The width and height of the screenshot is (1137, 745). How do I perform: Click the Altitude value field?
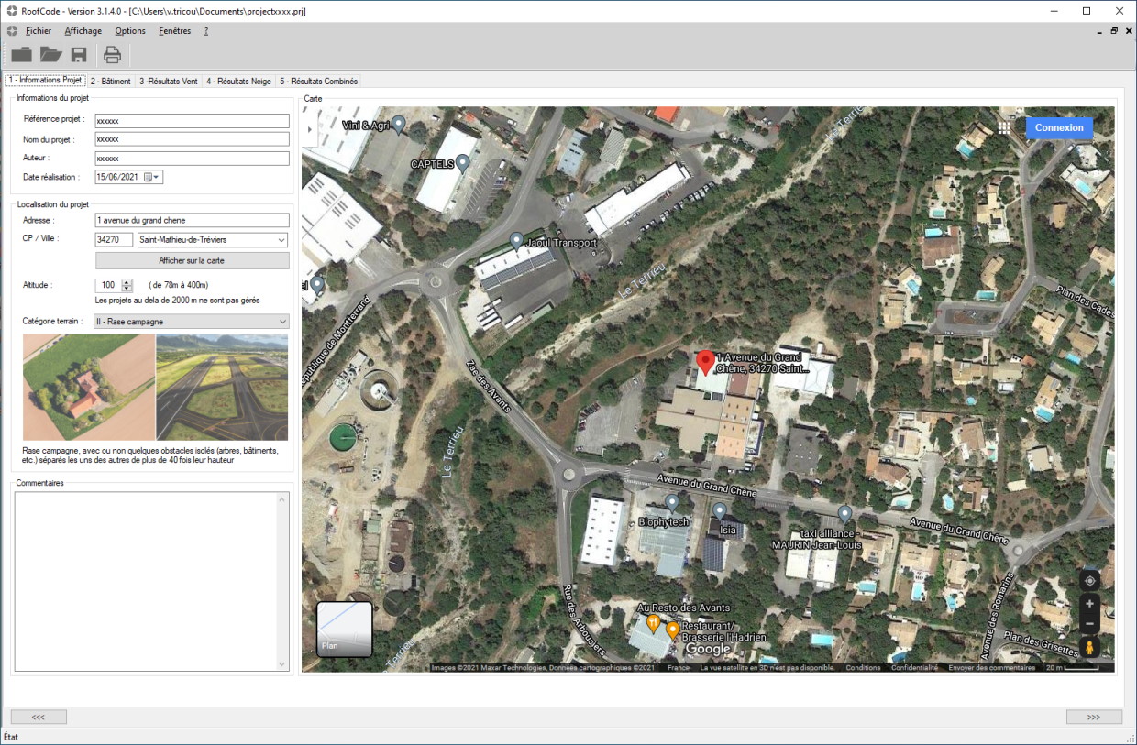[x=108, y=285]
